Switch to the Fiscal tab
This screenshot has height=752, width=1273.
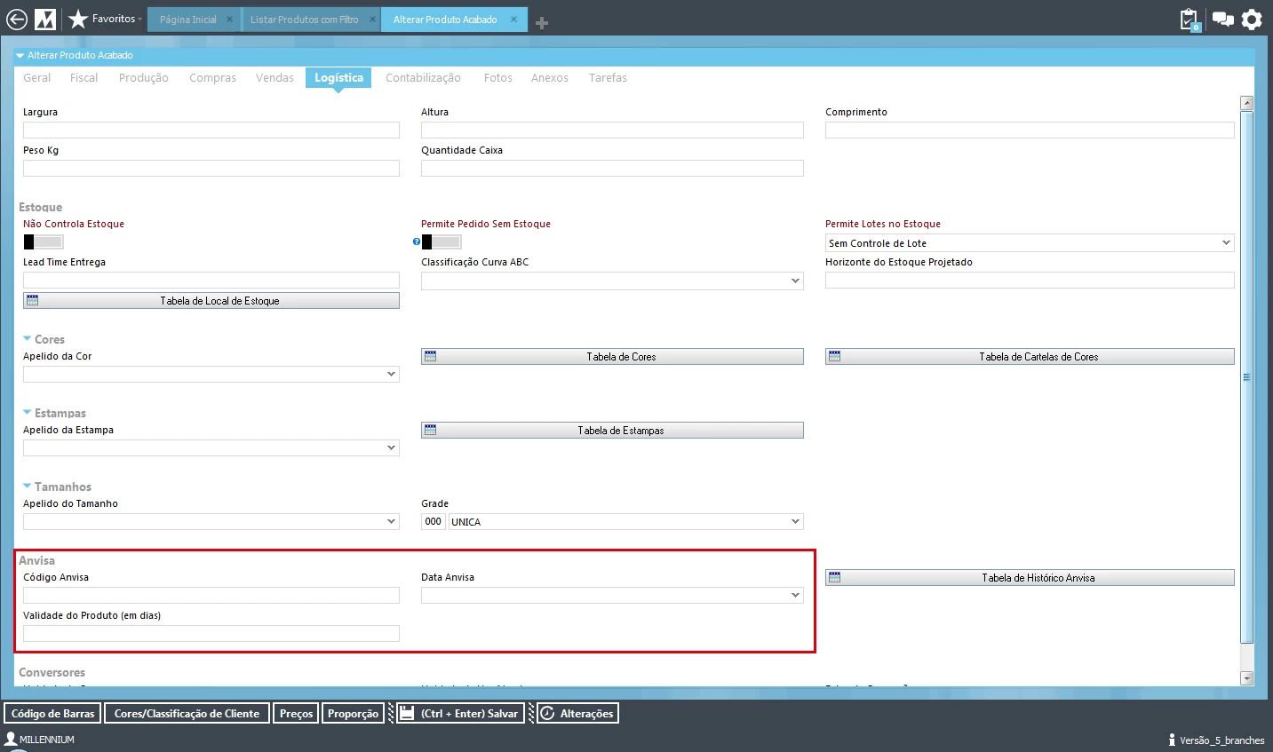[84, 78]
